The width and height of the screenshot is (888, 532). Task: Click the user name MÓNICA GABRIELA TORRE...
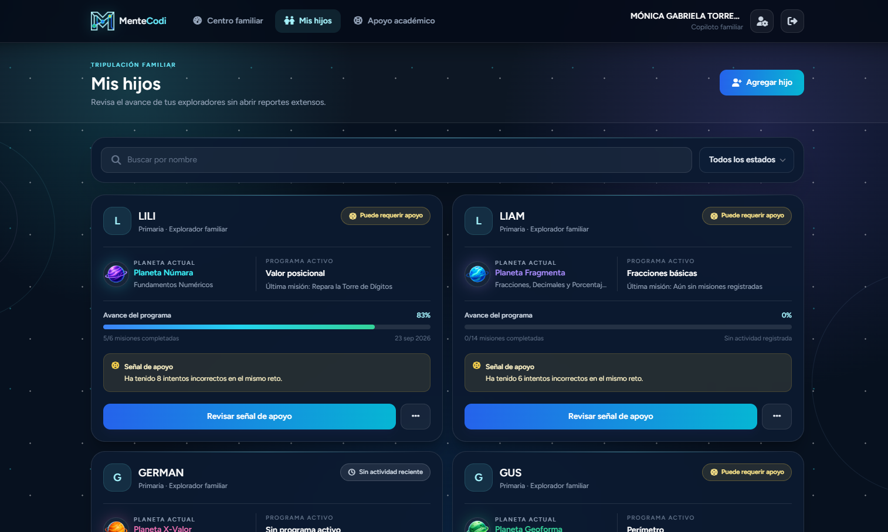(685, 16)
